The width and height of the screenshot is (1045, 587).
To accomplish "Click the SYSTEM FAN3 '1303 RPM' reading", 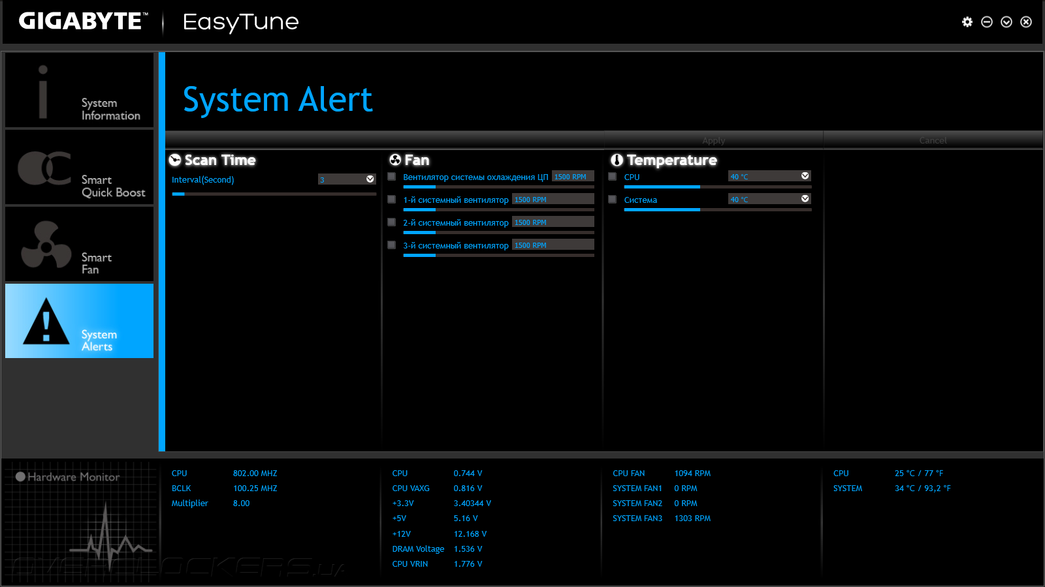I will (692, 519).
